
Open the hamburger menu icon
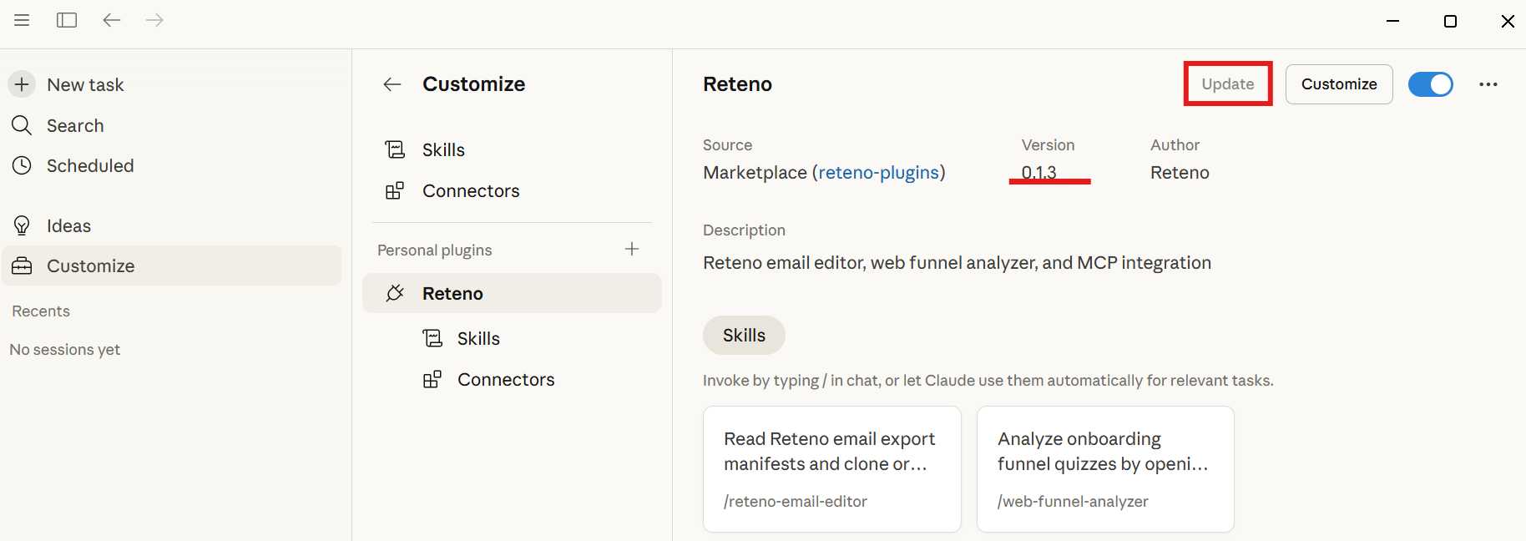click(22, 20)
